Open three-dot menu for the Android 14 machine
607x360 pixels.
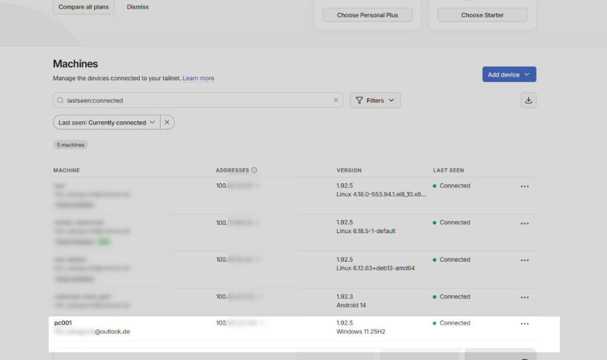pyautogui.click(x=525, y=297)
